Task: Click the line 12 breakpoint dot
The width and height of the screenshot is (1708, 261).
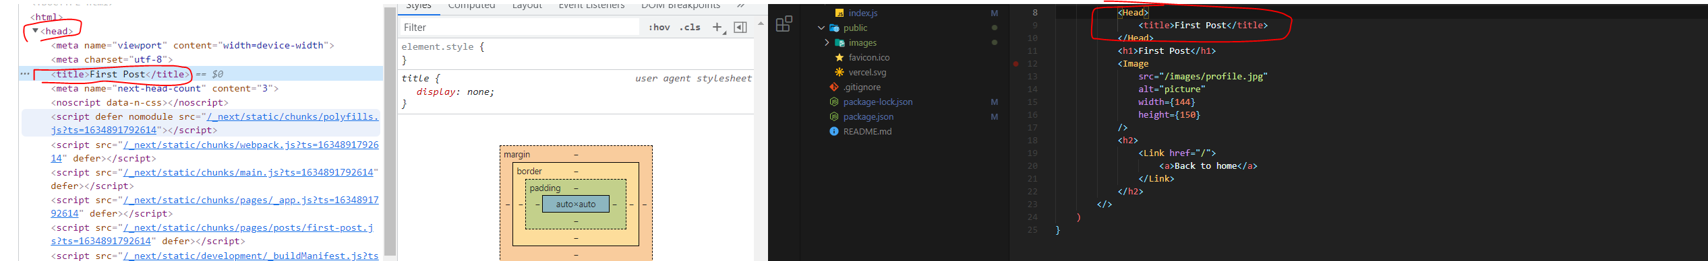Action: point(1015,64)
